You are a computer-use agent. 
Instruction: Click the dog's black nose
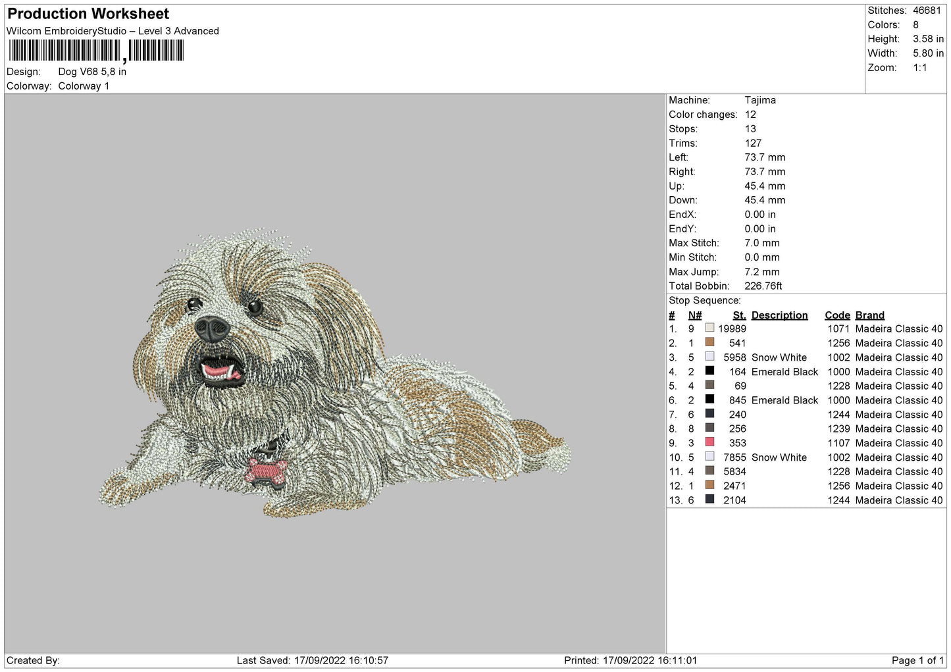point(212,328)
